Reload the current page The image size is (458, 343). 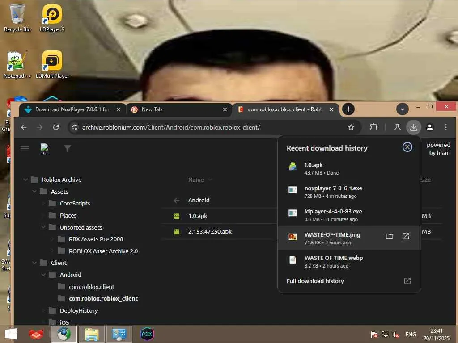click(x=56, y=127)
